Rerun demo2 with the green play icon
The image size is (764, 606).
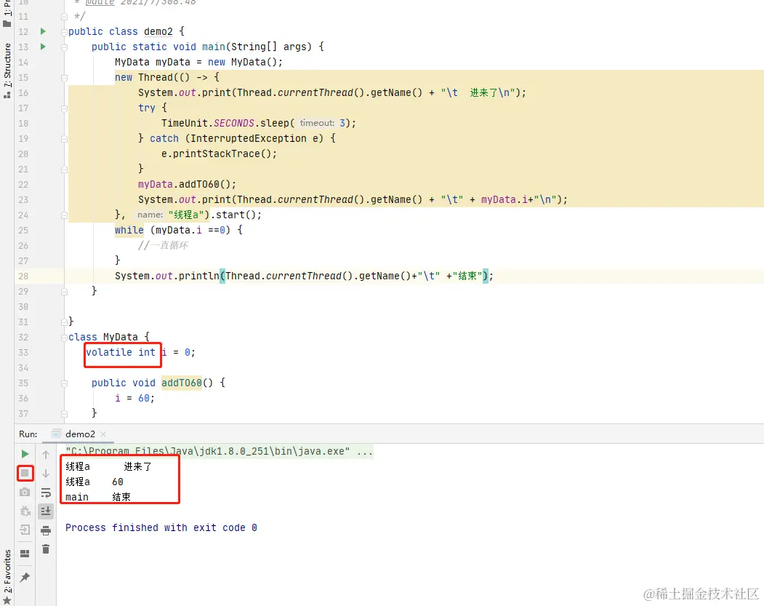[25, 454]
